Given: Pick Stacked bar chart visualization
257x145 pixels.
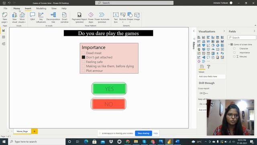Looking at the screenshot, I should [x=199, y=37].
